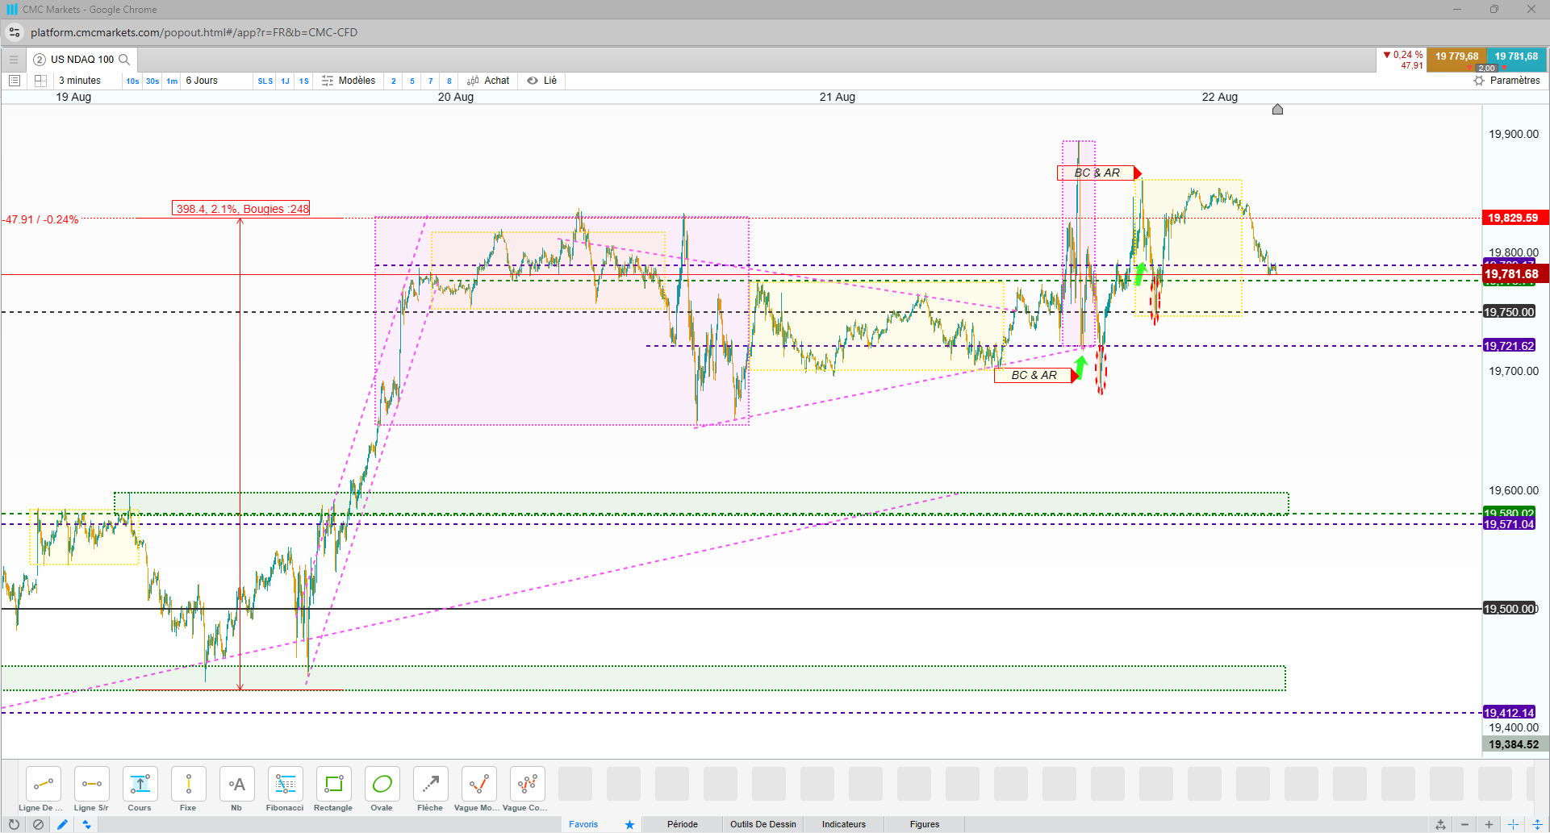The width and height of the screenshot is (1550, 833).
Task: Switch to the Favoris tab
Action: (x=583, y=824)
